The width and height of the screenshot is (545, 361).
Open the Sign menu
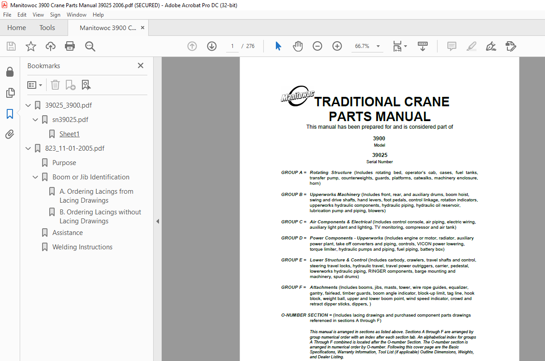coord(55,15)
